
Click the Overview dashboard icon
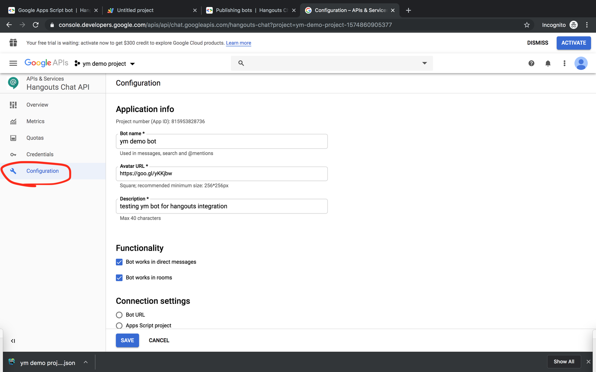point(13,105)
